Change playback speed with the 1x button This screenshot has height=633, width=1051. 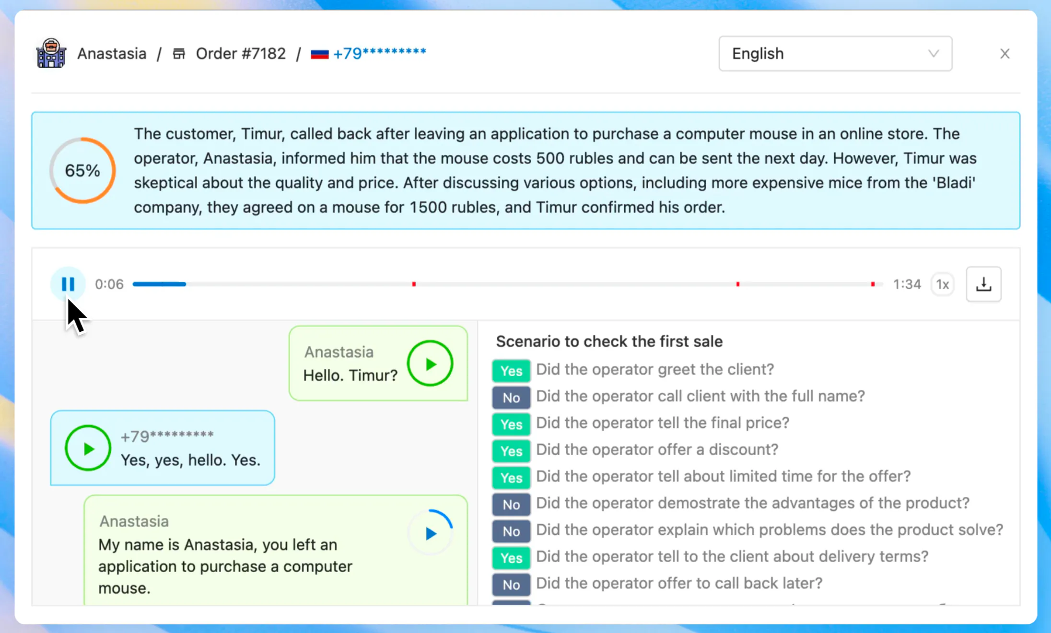pyautogui.click(x=942, y=284)
